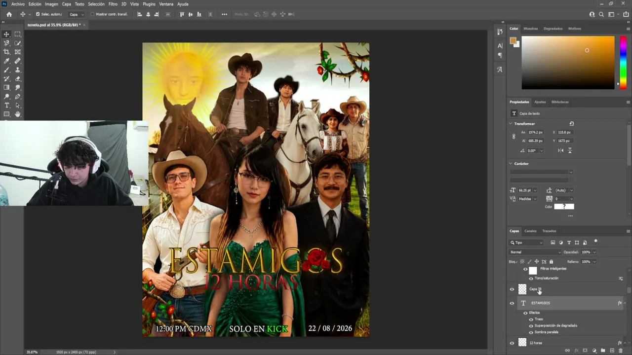Image resolution: width=632 pixels, height=355 pixels.
Task: Toggle visibility of Sombra paralela effect
Action: click(x=531, y=332)
